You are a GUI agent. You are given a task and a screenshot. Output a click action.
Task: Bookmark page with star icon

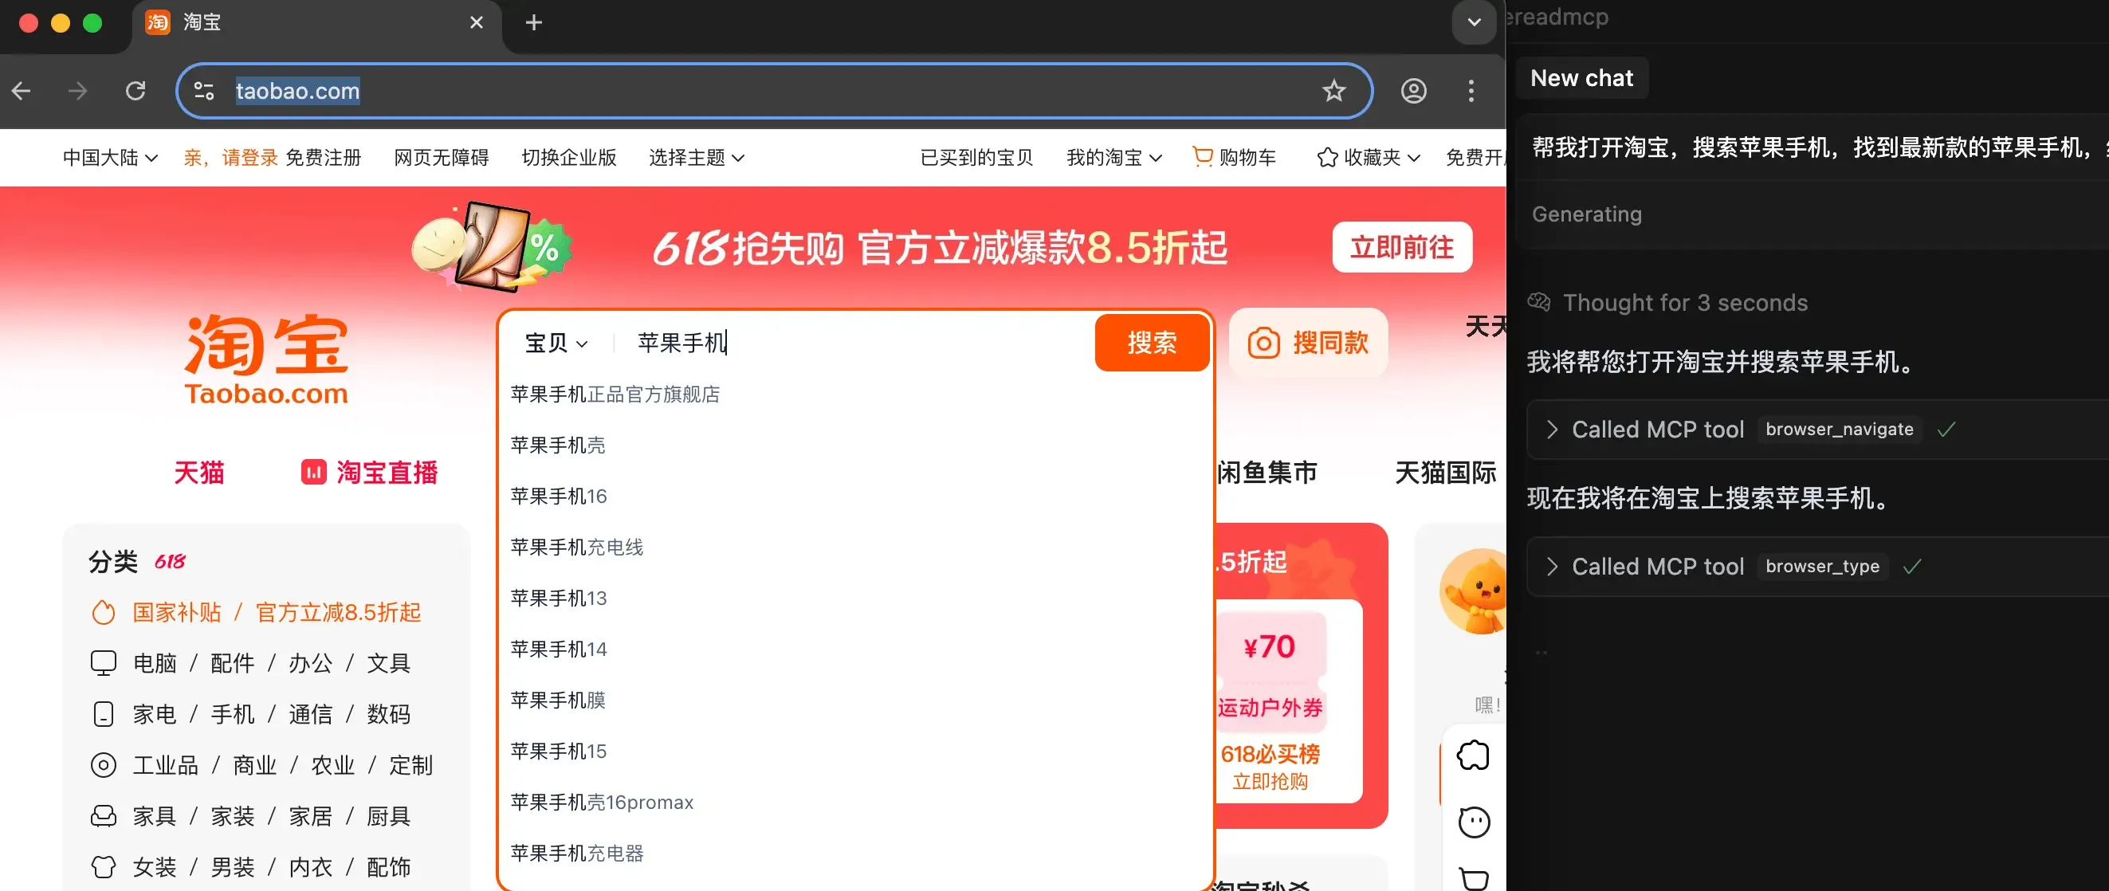[x=1333, y=91]
